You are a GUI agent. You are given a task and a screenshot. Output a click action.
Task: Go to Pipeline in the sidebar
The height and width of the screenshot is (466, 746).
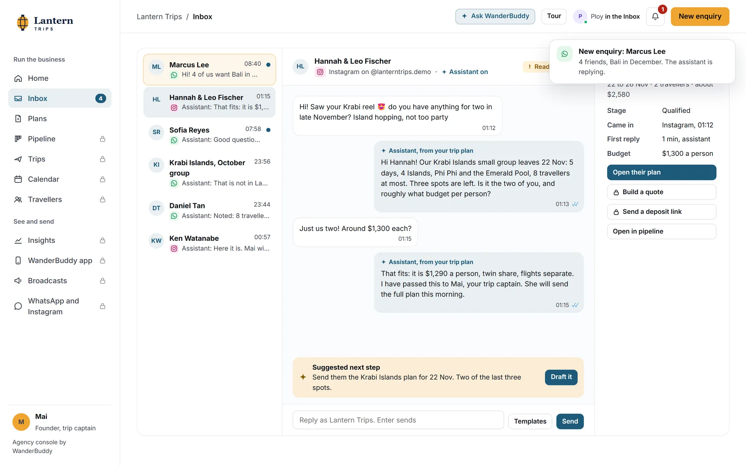tap(60, 139)
